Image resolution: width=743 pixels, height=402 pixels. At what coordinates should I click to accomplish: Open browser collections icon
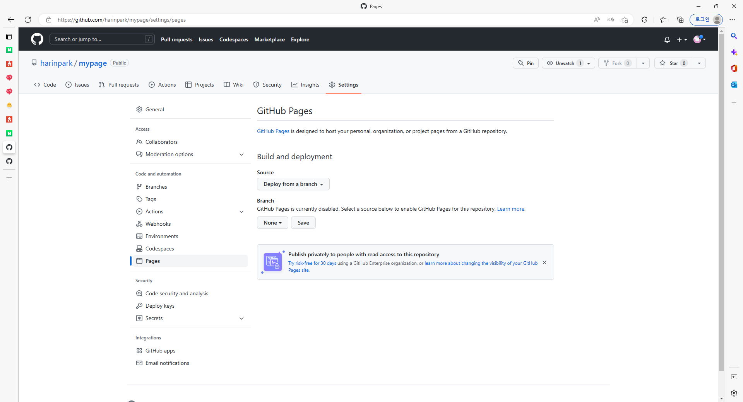pos(680,20)
